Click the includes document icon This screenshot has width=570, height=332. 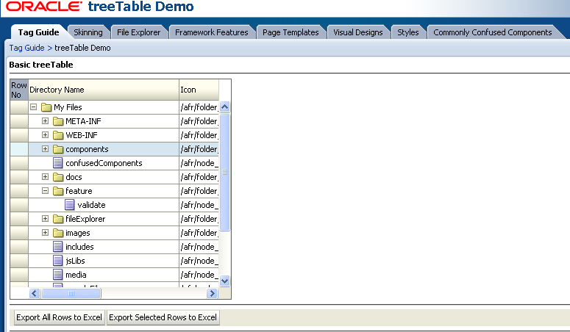coord(57,247)
